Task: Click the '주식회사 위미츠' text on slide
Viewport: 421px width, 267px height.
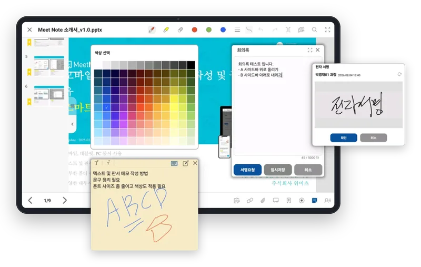Action: click(x=290, y=183)
